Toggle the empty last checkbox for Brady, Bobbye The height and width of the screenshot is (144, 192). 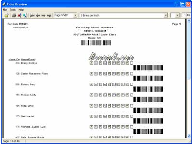[x=132, y=63]
